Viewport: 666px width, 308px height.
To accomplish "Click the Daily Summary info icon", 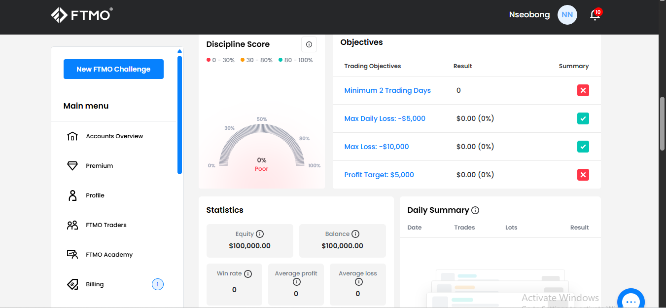I will [475, 210].
